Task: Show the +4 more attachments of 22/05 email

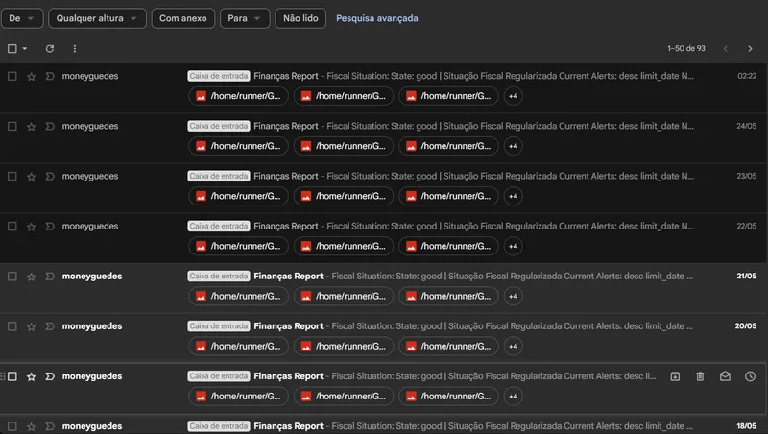Action: pyautogui.click(x=513, y=246)
